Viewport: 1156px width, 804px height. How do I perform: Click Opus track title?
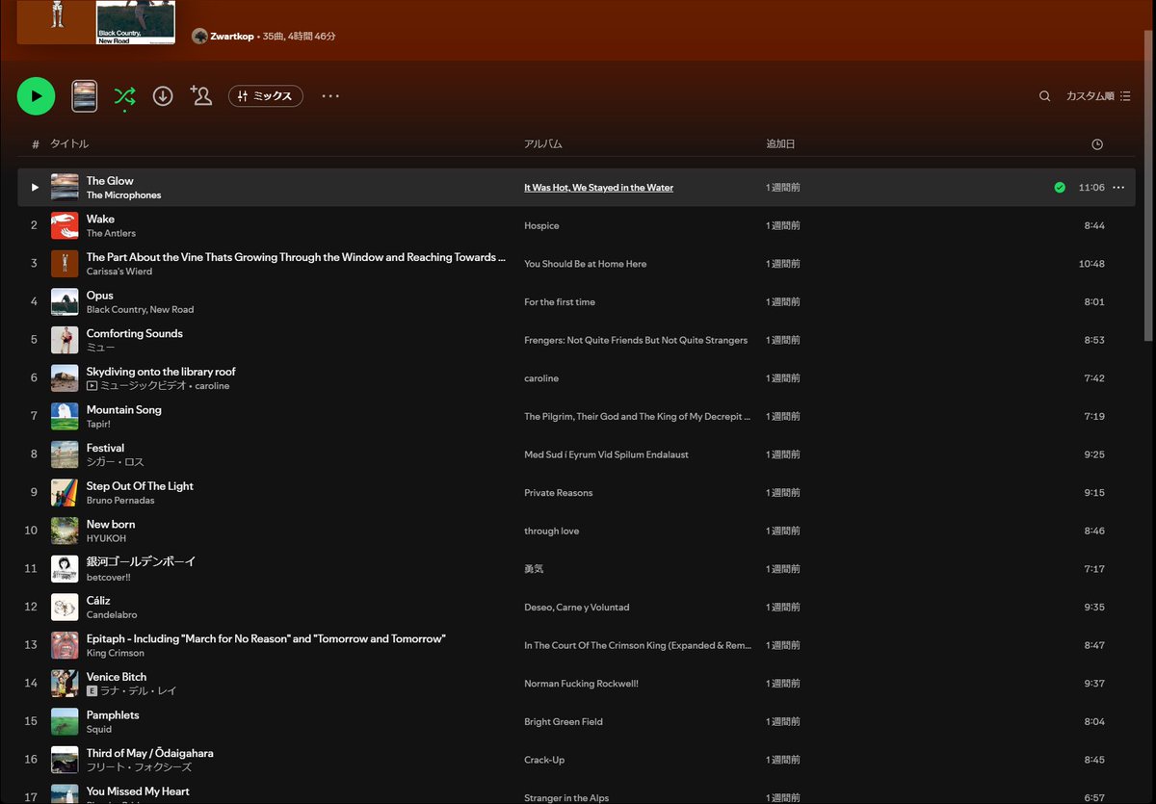click(100, 296)
